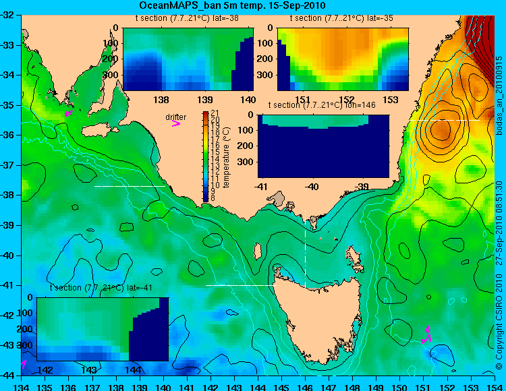This screenshot has width=506, height=391.
Task: Click Kangaroo Island on the map
Action: point(99,131)
